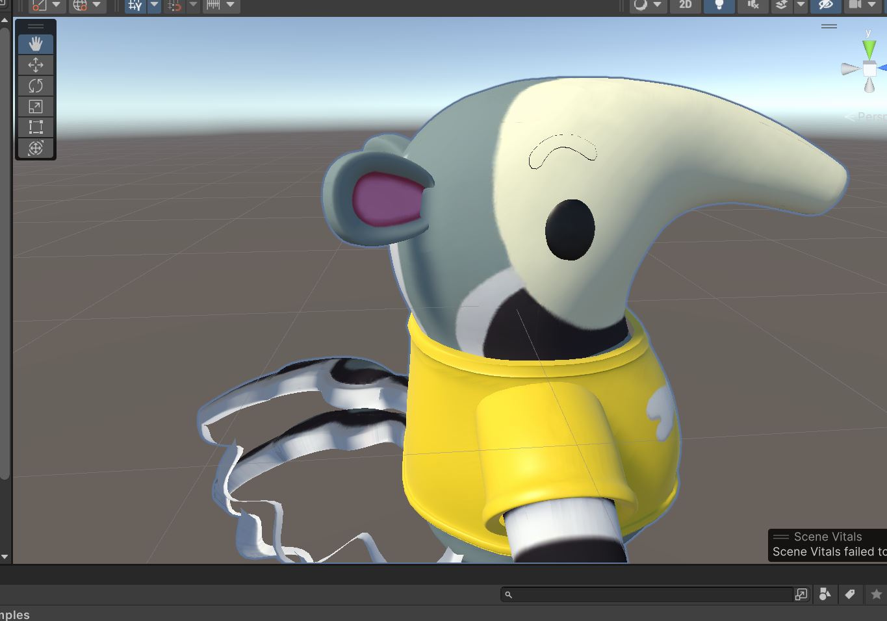Click the global handle rotation icon
This screenshot has width=887, height=621.
tap(79, 6)
